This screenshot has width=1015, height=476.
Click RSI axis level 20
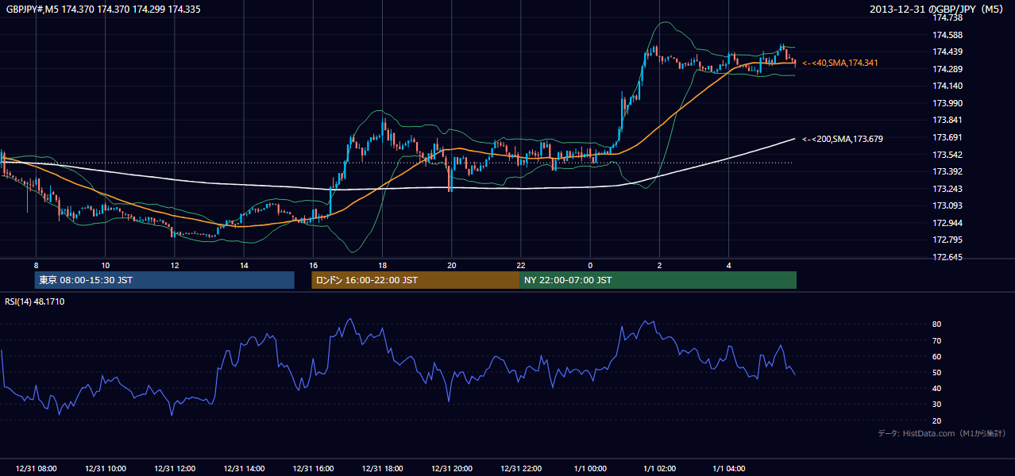pyautogui.click(x=937, y=420)
